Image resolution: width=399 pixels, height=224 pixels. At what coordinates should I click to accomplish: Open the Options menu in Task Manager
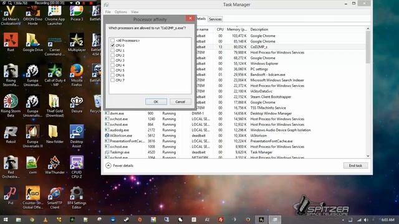point(120,12)
